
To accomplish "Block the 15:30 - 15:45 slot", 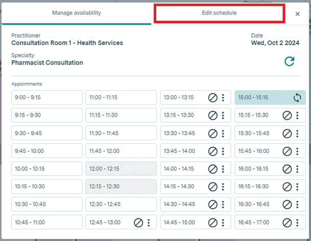I will point(287,134).
